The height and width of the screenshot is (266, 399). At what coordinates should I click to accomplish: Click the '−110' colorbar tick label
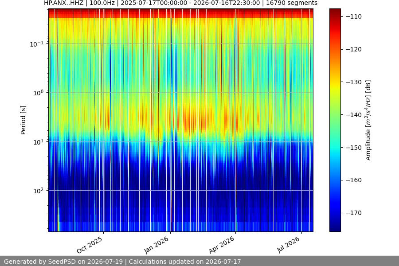click(x=354, y=16)
